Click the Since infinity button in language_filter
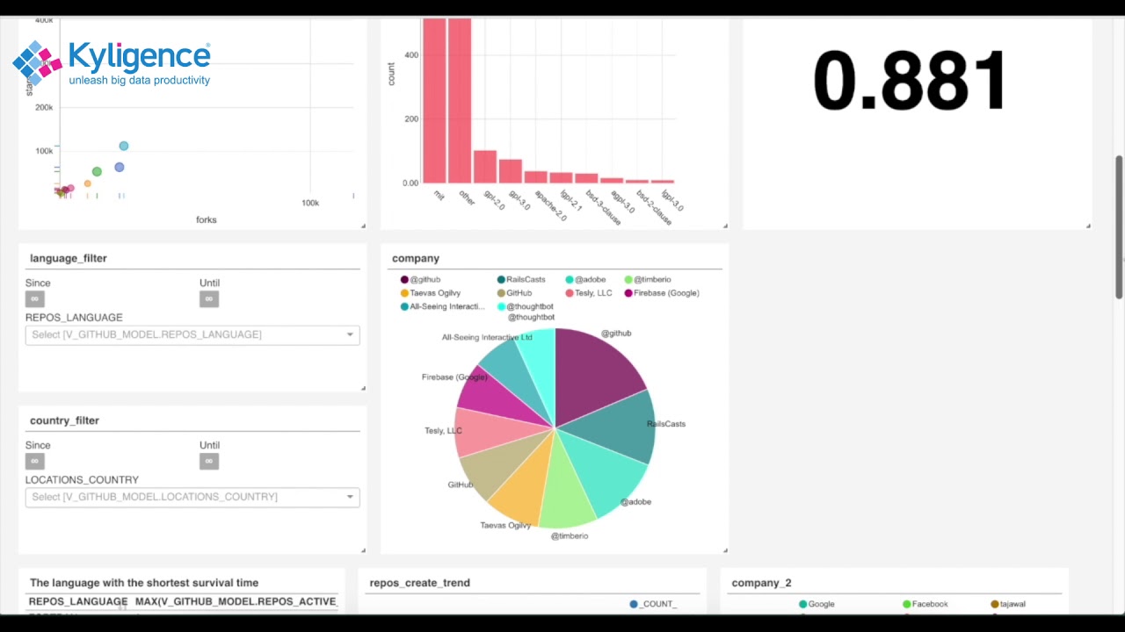The image size is (1125, 632). (x=34, y=298)
